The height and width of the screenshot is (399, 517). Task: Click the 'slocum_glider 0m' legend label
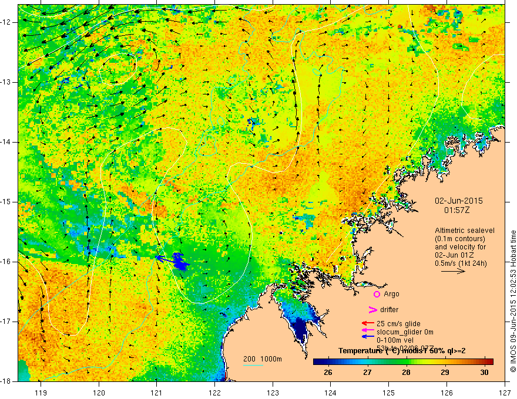405,332
